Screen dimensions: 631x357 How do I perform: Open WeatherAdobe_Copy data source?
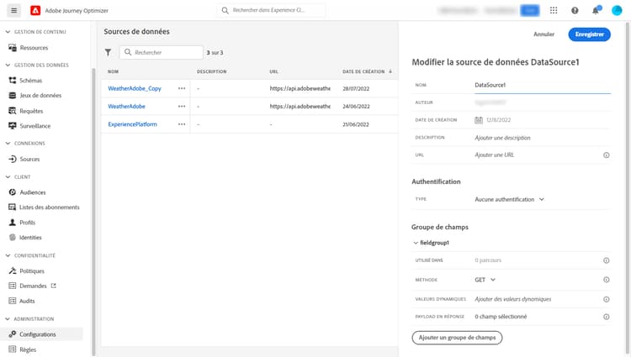click(x=135, y=88)
